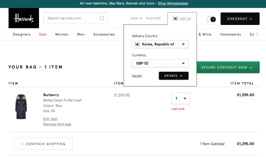The height and width of the screenshot is (157, 266).
Task: Open the quantity dropdown for Burberry coat
Action: [x=181, y=98]
